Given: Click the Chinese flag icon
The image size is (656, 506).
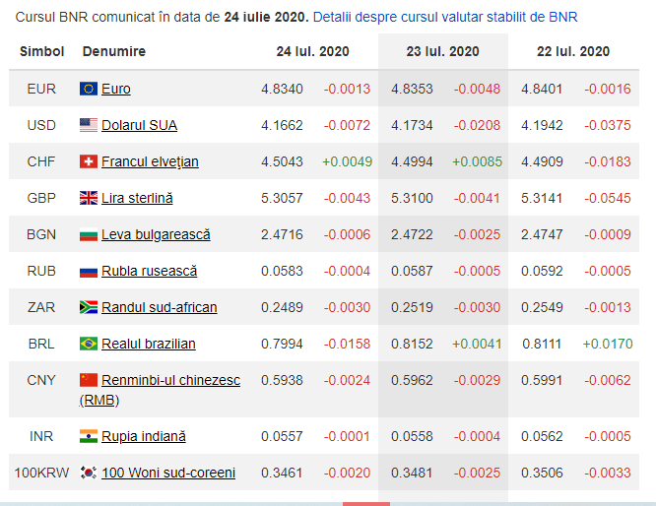Looking at the screenshot, I should (89, 380).
